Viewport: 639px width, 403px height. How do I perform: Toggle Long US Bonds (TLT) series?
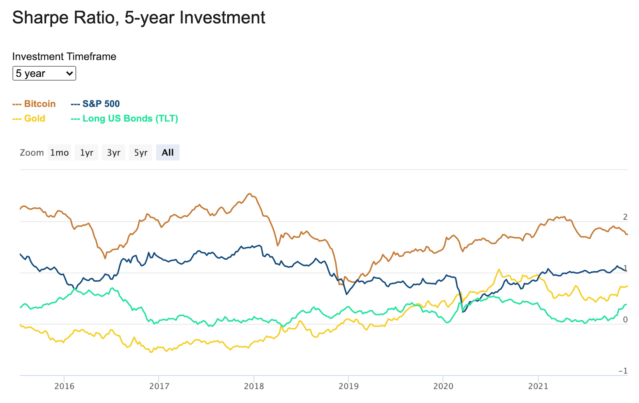coord(125,119)
